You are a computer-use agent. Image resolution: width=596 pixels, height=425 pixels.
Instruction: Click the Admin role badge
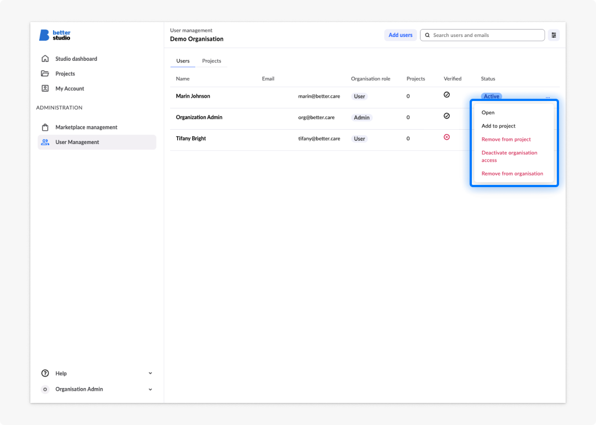pyautogui.click(x=361, y=118)
